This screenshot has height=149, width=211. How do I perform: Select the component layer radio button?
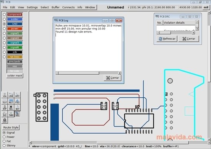[4, 14]
